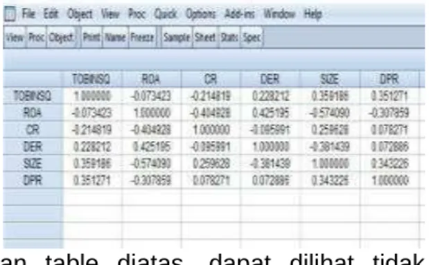429x265 pixels.
Task: Click cell 0.351271 in TOBINSQ row
Action: click(x=389, y=96)
